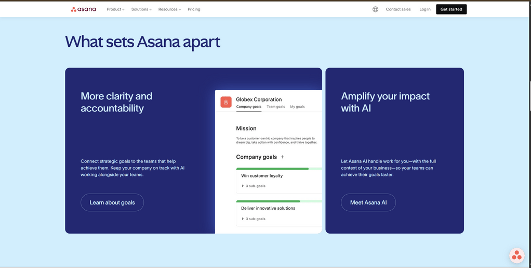Click the Contact sales link
The image size is (531, 268).
tap(398, 9)
